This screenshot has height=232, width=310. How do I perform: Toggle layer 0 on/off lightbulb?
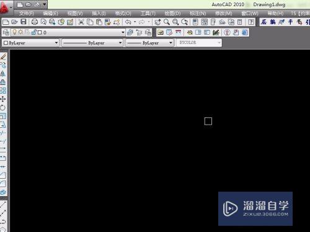coord(14,32)
